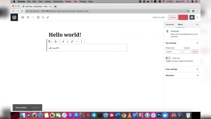Insert a link in the paragraph
Viewport: 211px width, 119px height.
[x=72, y=42]
